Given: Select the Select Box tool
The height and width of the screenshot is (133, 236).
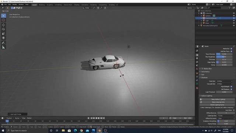Looking at the screenshot, I should coord(3,16).
